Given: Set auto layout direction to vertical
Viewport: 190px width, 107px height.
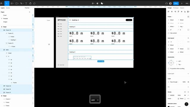Looking at the screenshot, I should coord(169,42).
